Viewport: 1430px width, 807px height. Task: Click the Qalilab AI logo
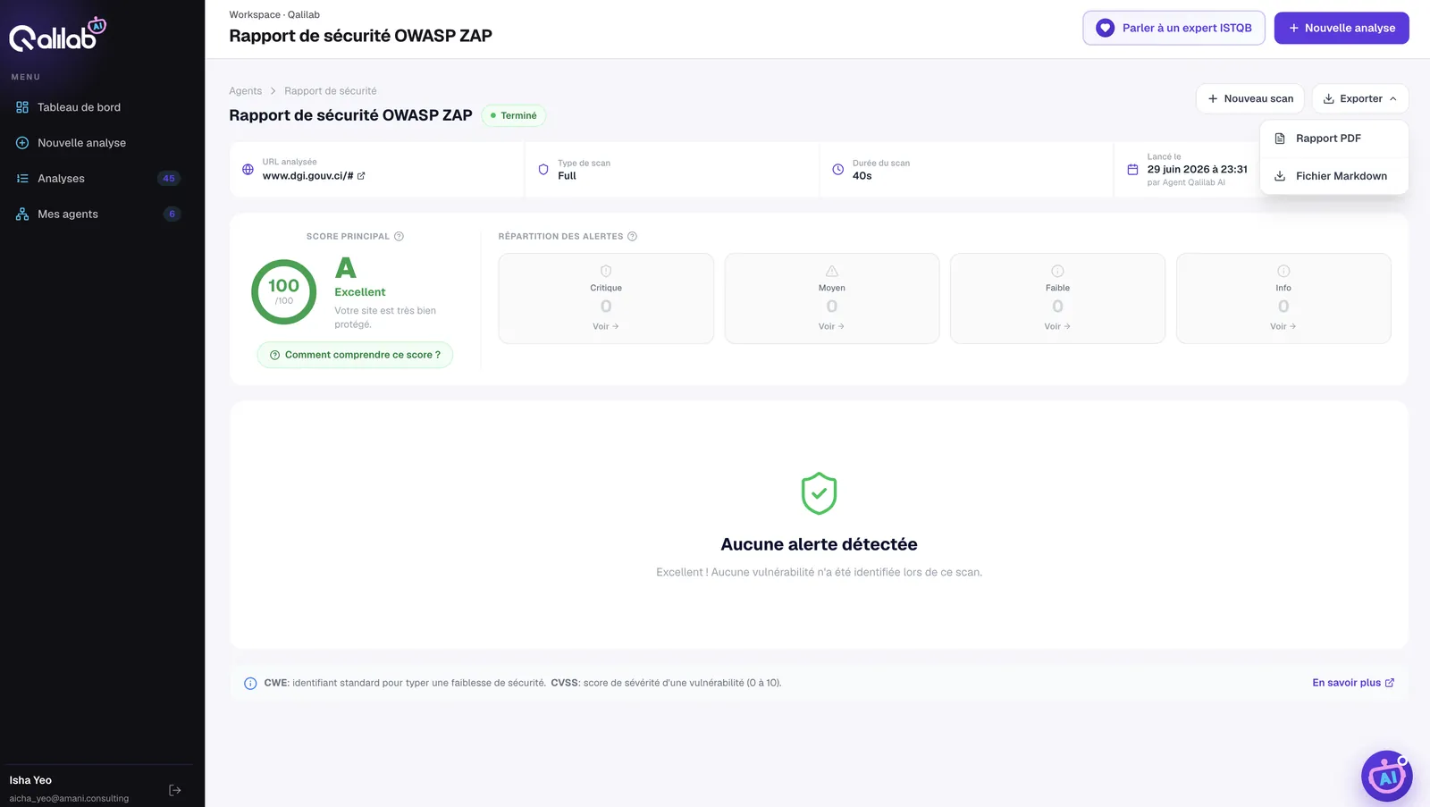(x=57, y=35)
